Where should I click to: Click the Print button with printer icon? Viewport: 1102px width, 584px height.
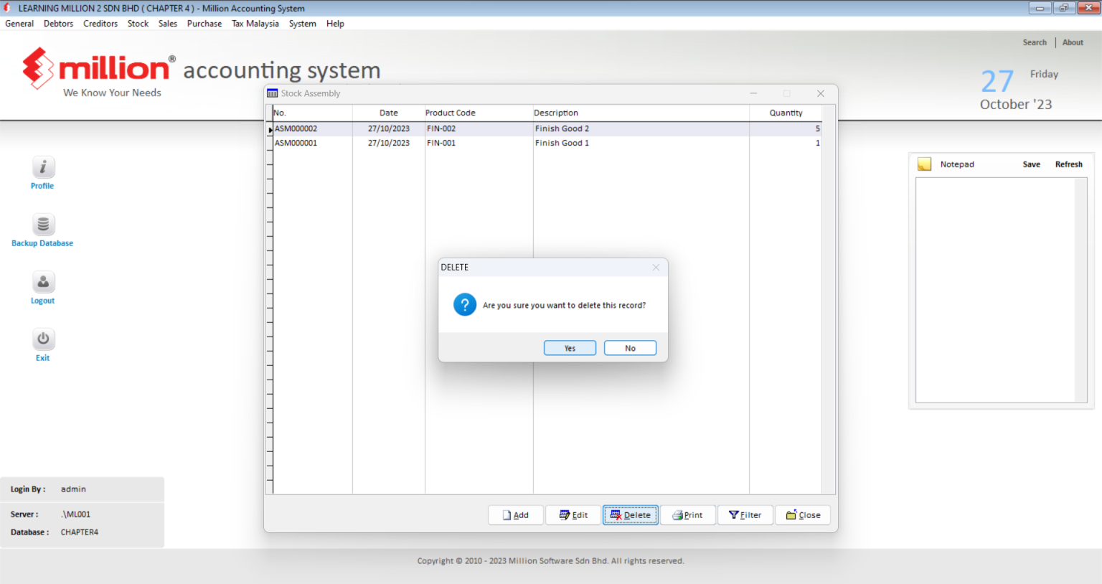point(688,515)
